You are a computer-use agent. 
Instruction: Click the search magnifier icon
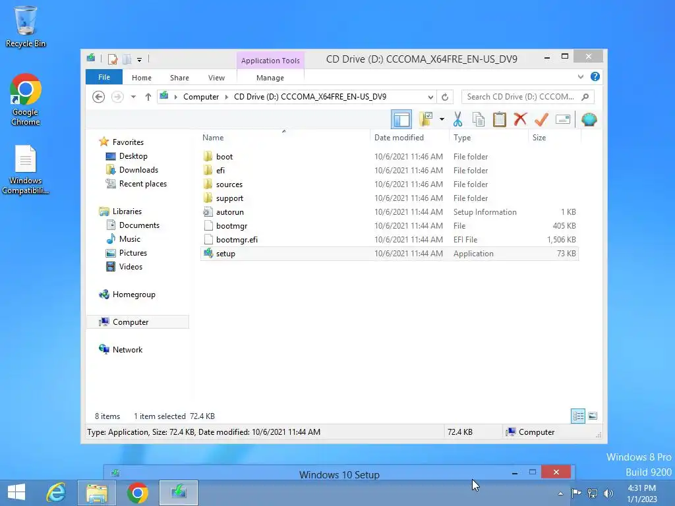point(585,97)
